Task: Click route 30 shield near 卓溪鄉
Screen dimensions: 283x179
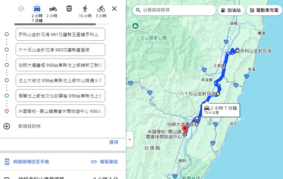Action: tap(204, 70)
